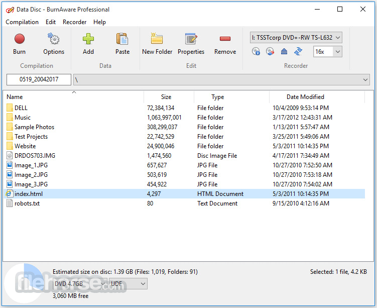
Task: Open the Edit menu
Action: (51, 22)
